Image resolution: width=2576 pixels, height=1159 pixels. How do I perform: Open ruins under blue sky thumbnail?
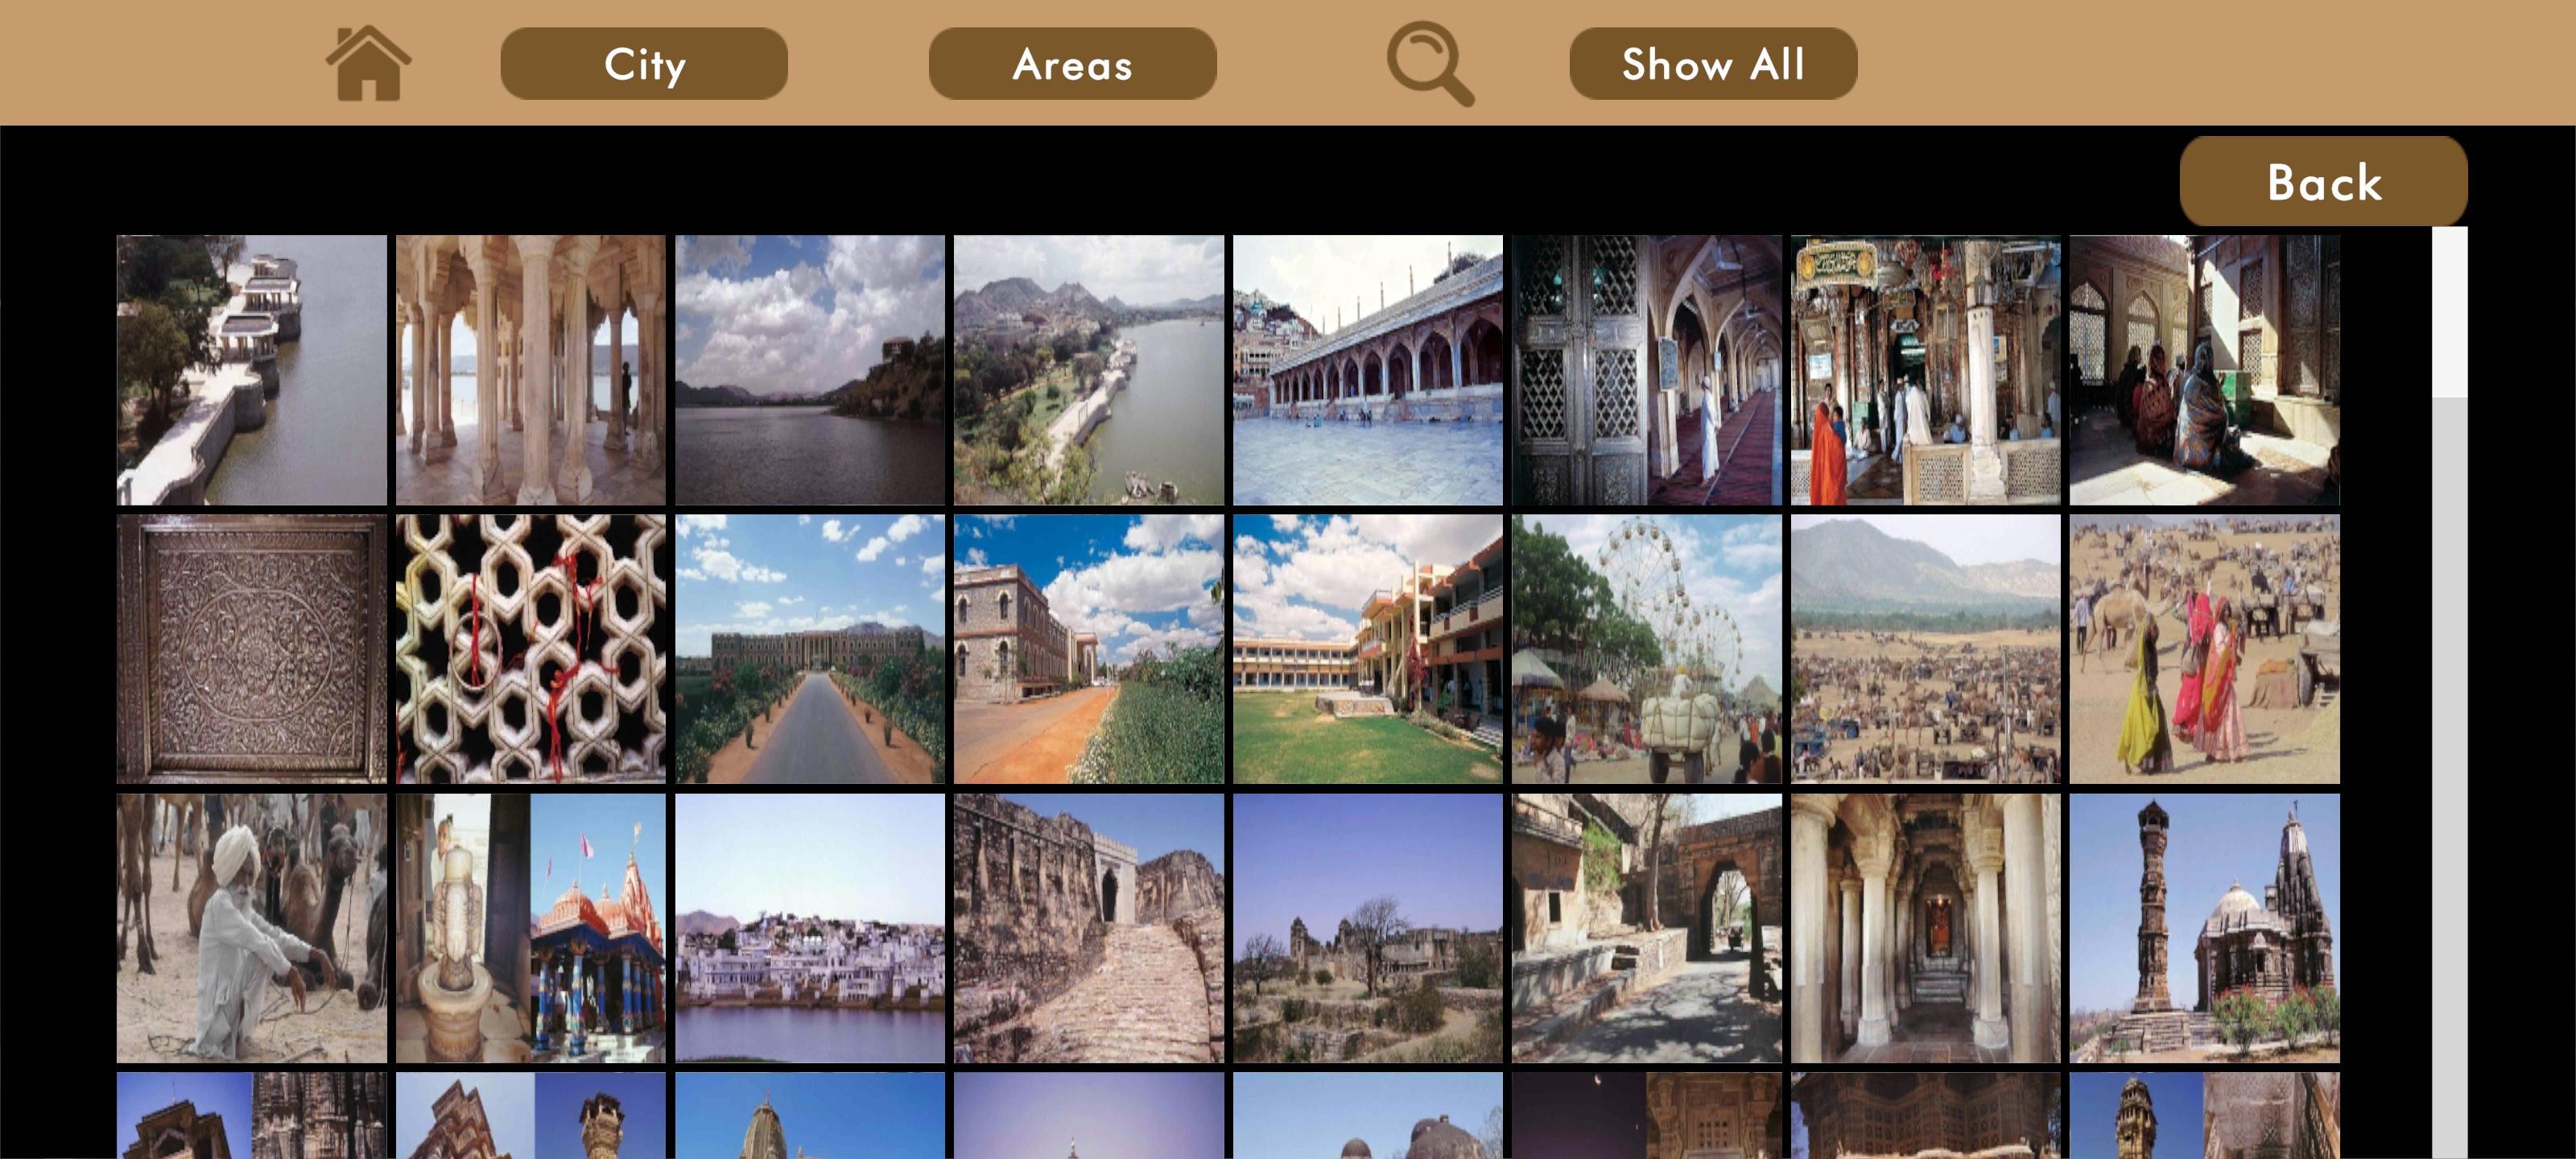click(1368, 928)
